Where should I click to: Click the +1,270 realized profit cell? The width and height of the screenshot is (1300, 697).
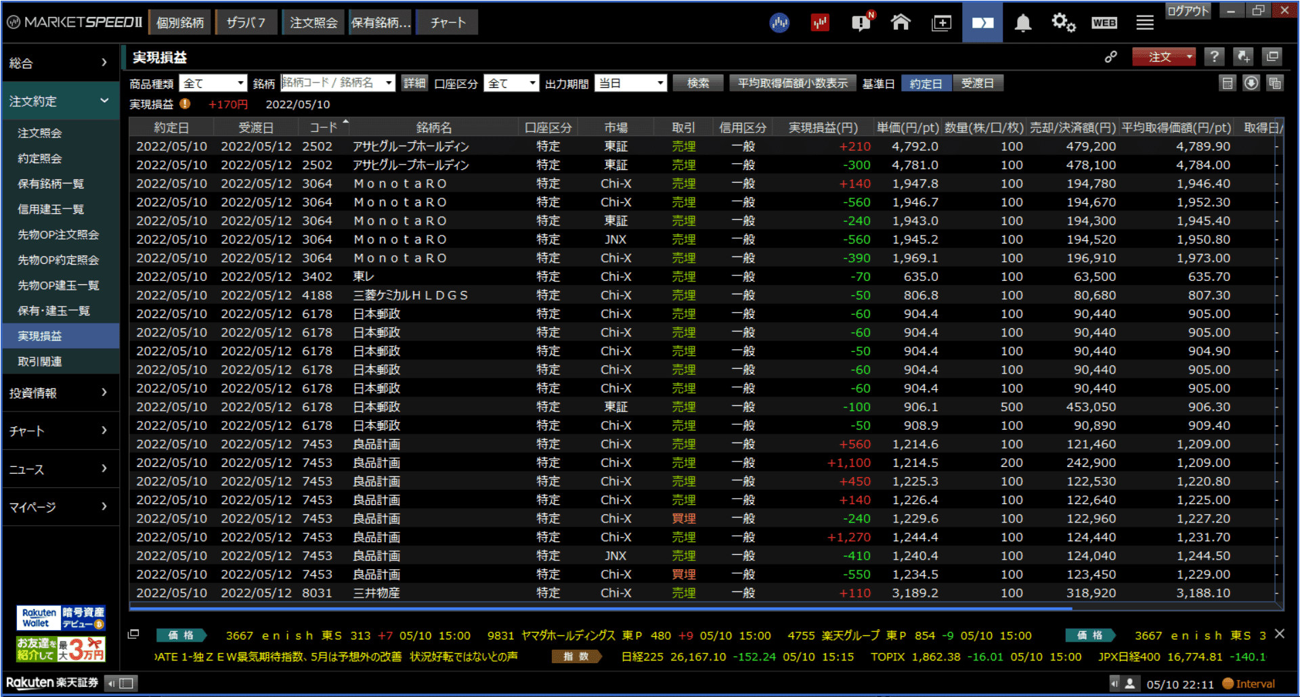click(x=849, y=537)
